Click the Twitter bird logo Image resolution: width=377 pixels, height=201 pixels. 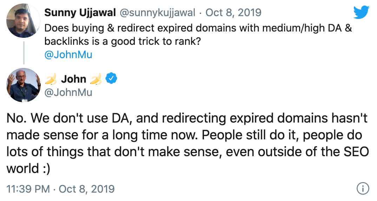[x=361, y=13]
